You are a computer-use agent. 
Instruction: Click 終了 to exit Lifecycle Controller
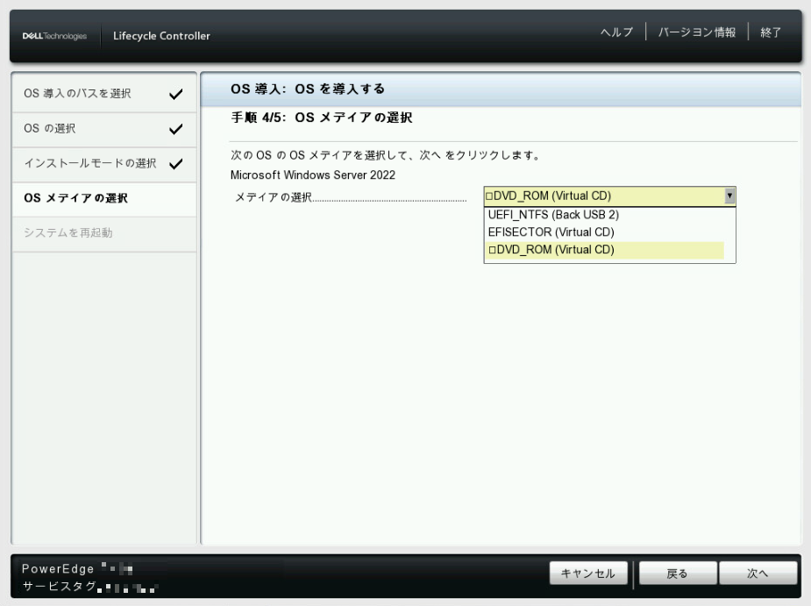point(771,32)
